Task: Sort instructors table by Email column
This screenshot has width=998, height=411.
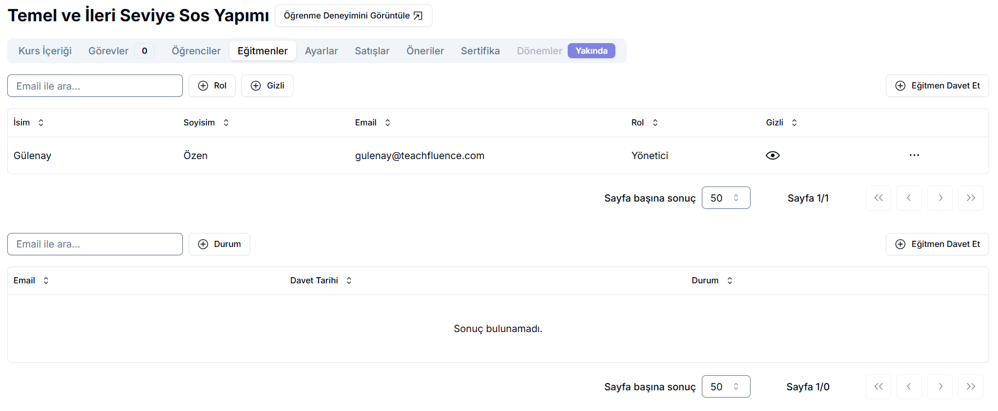Action: click(372, 123)
